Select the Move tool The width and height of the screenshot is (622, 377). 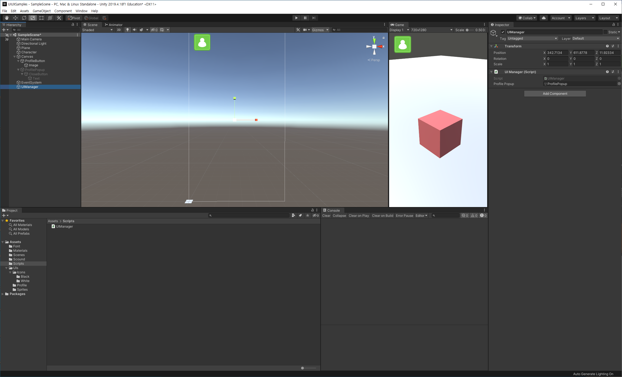pyautogui.click(x=15, y=18)
